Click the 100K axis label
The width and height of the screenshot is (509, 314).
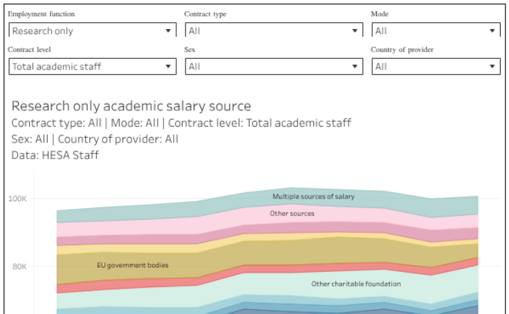click(x=17, y=199)
